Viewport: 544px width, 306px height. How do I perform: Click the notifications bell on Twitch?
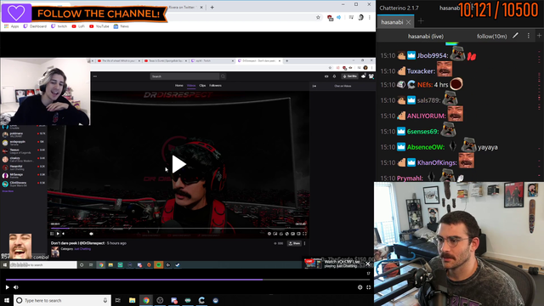point(334,76)
